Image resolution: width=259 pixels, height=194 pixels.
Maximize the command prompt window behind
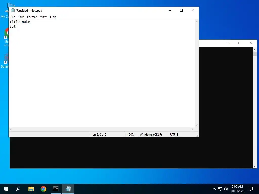tap(240, 43)
